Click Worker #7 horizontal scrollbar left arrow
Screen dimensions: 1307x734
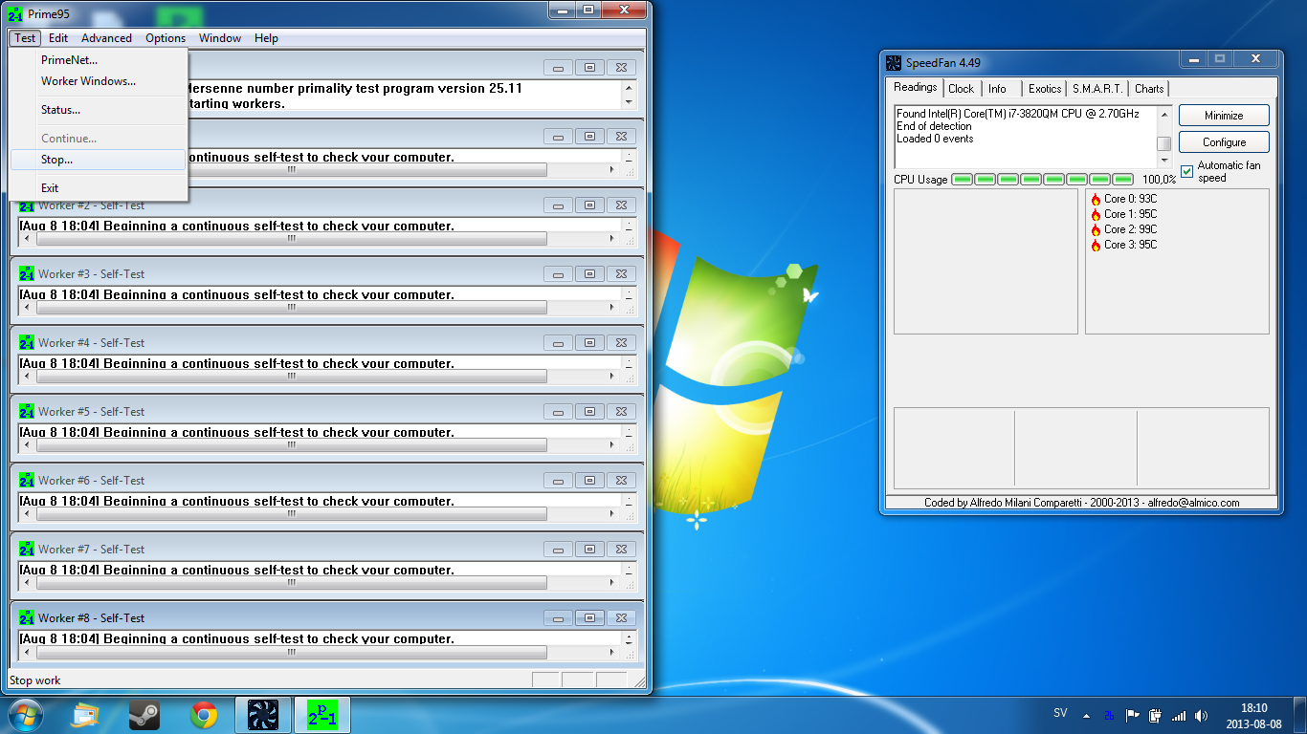26,583
